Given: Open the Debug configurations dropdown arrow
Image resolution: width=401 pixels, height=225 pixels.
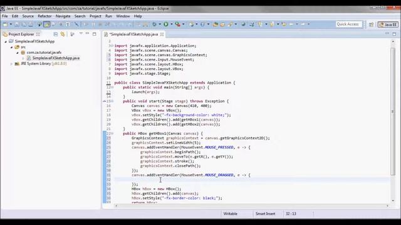Looking at the screenshot, I should [x=160, y=24].
